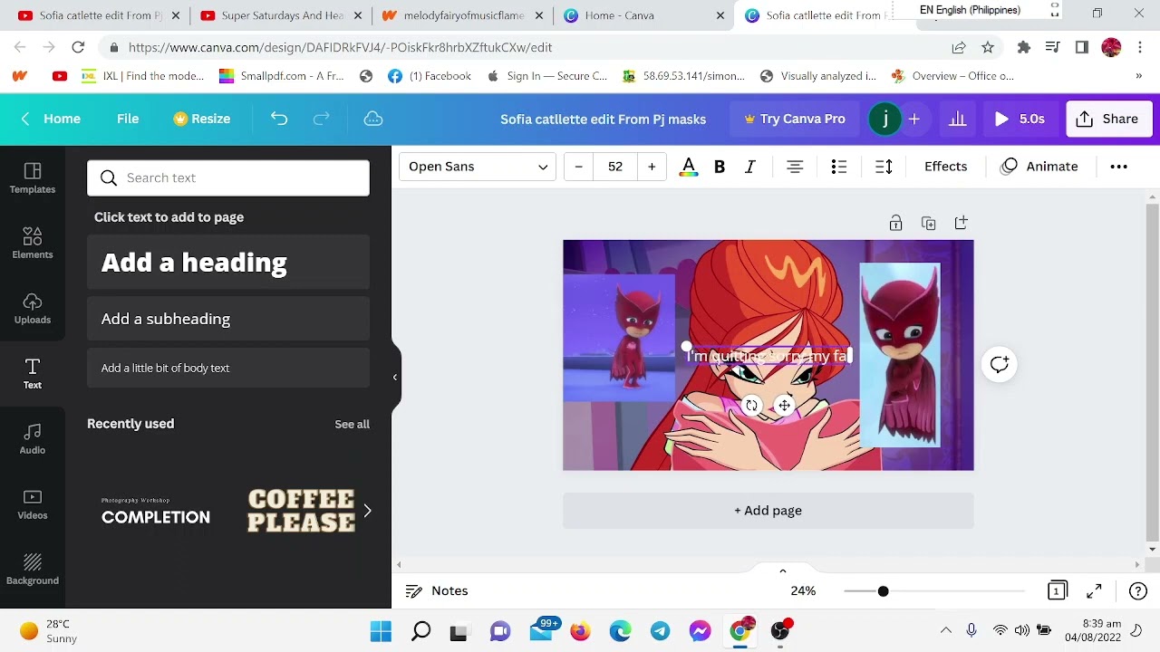Switch to the melodyfairyofmusicflame tab
This screenshot has height=652, width=1160.
click(464, 15)
